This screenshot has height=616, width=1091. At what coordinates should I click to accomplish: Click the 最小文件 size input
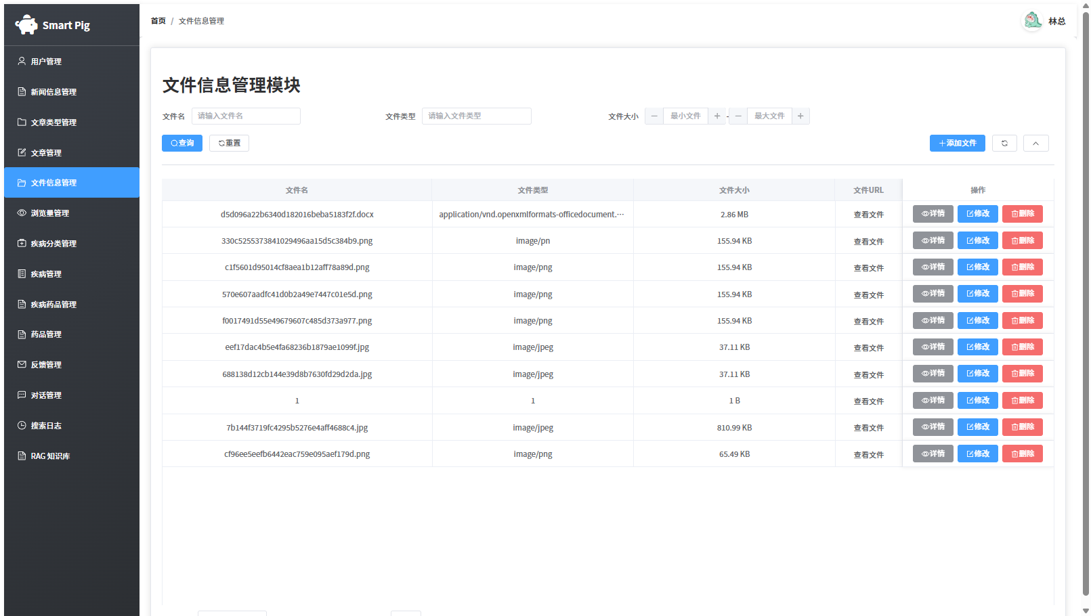click(685, 116)
